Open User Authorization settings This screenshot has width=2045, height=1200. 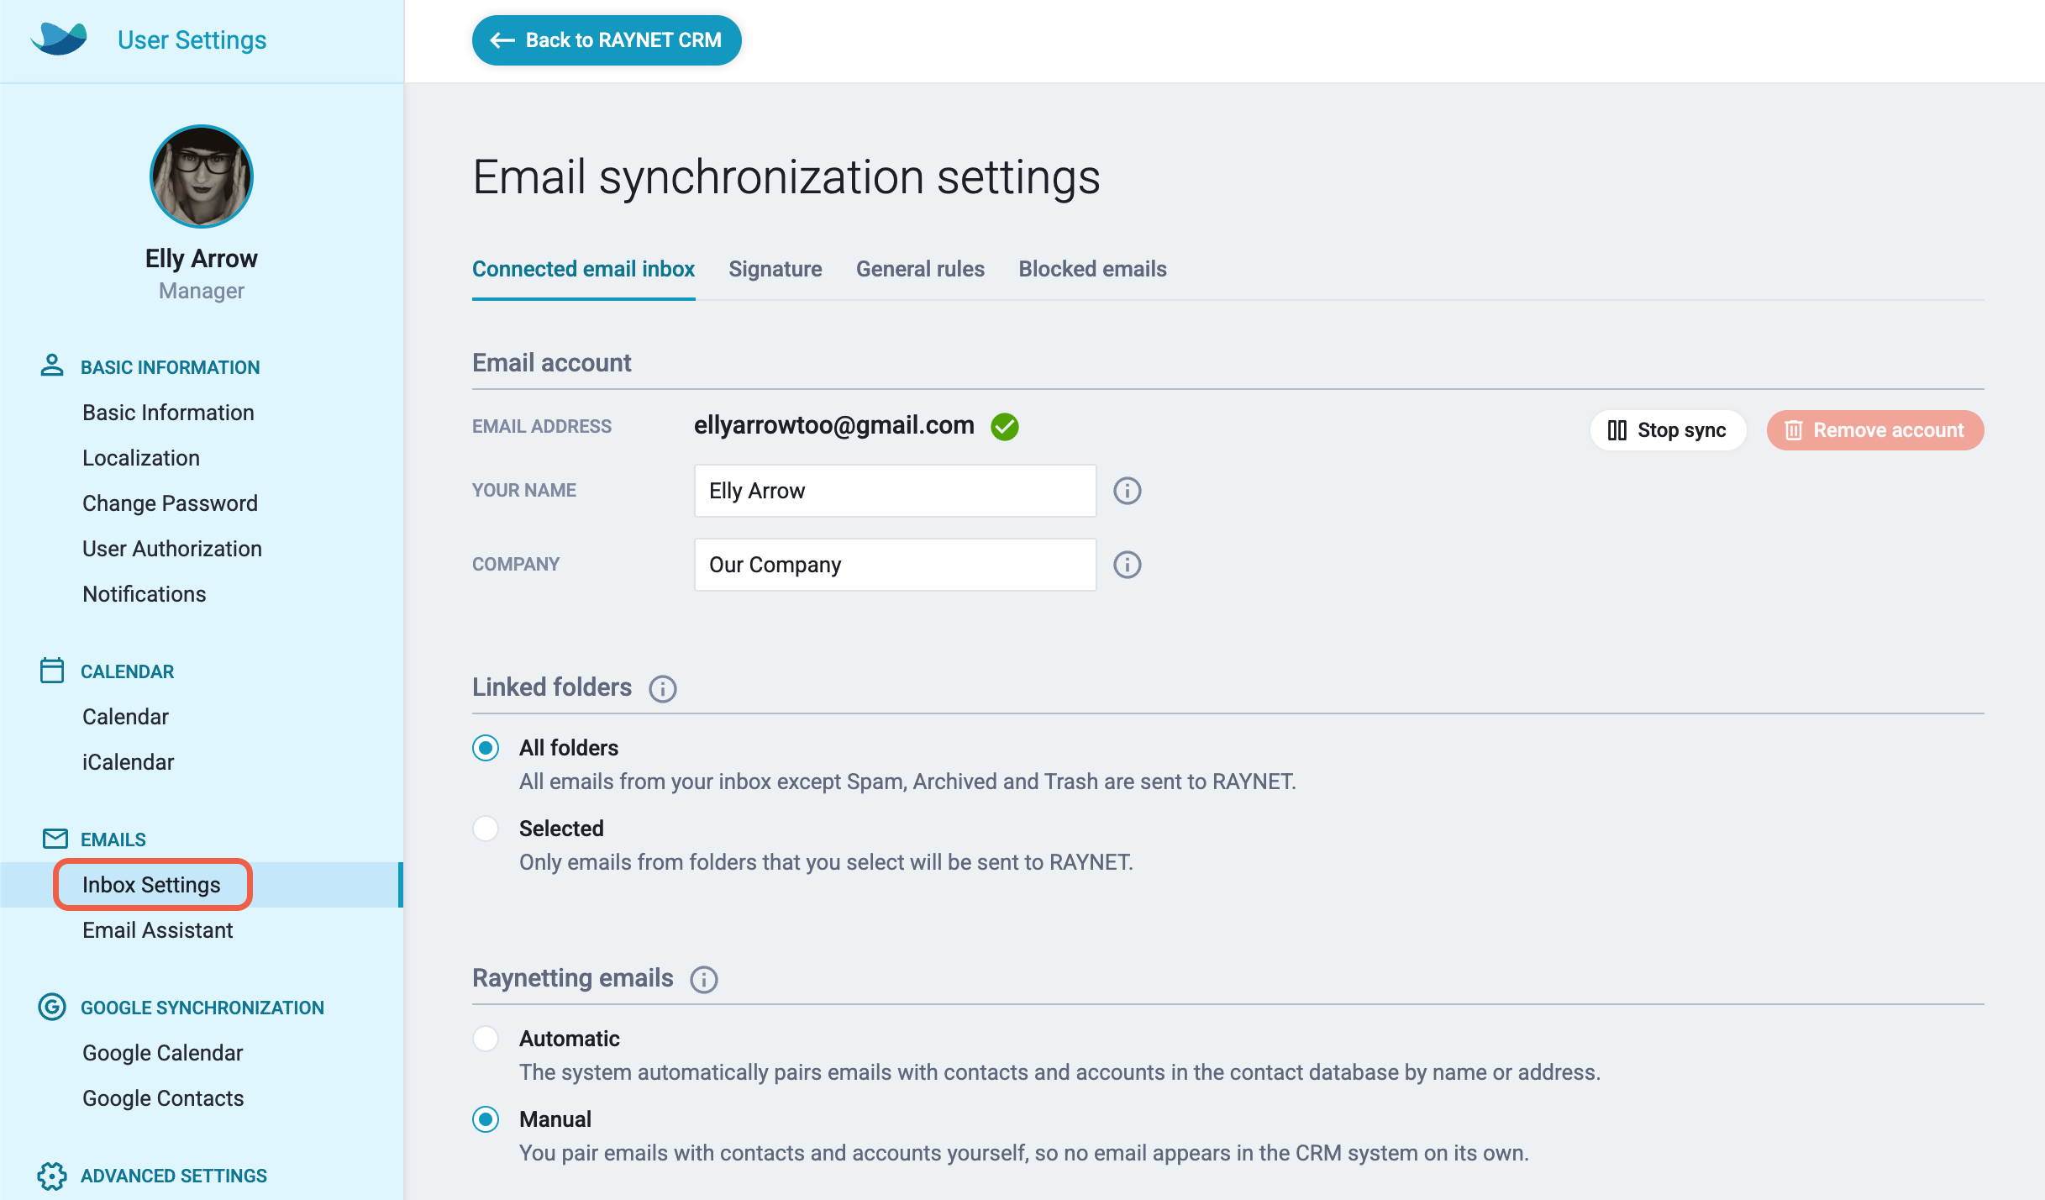click(x=172, y=549)
